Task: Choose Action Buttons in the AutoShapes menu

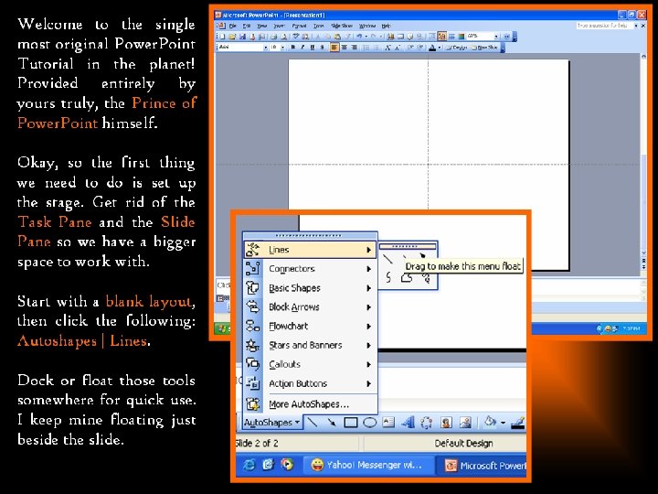Action: click(310, 383)
